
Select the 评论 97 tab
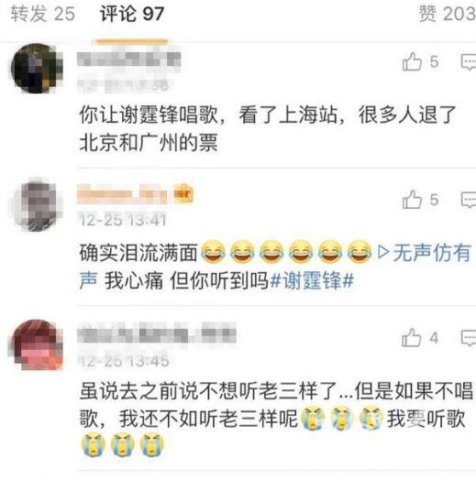pos(132,14)
